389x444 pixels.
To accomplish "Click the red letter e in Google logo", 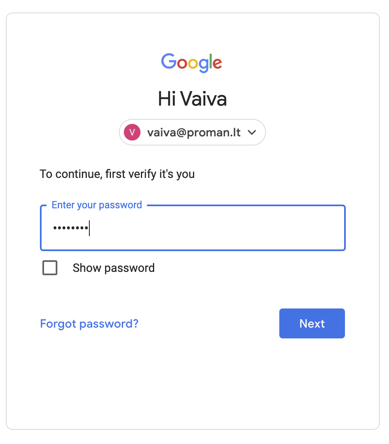I will [217, 63].
